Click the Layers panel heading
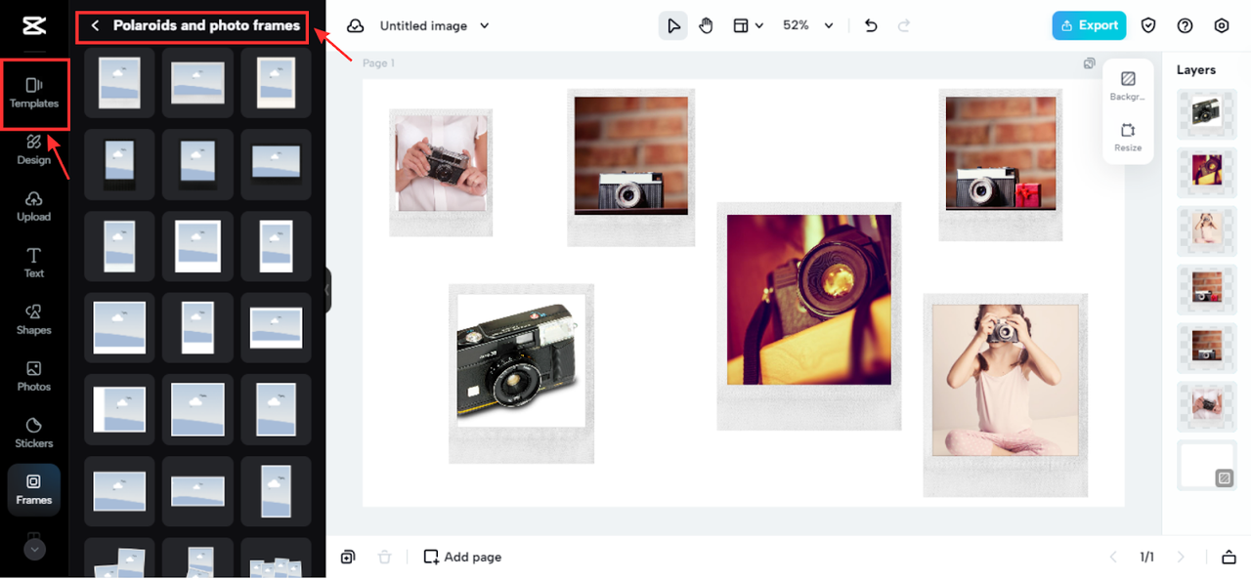1251x581 pixels. pyautogui.click(x=1196, y=70)
